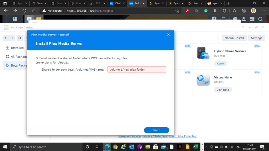Image resolution: width=269 pixels, height=151 pixels.
Task: Refresh the Package Center list
Action: coord(20,38)
